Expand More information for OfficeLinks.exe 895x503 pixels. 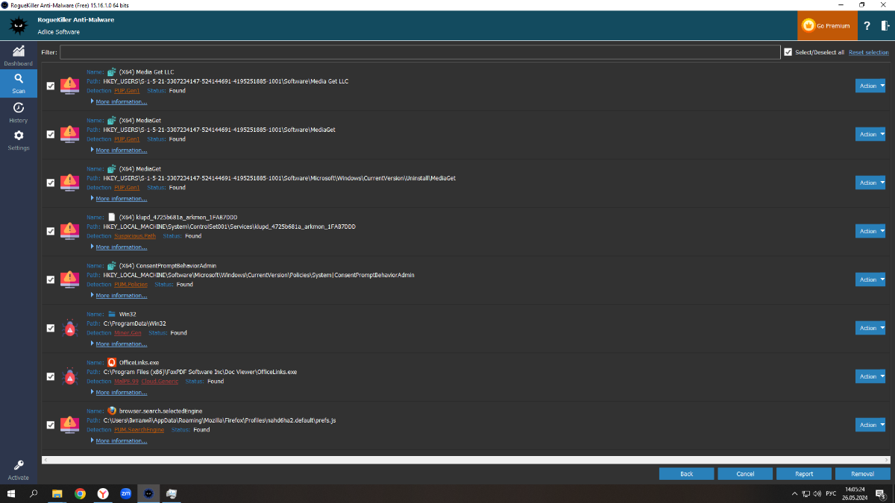[x=121, y=392]
